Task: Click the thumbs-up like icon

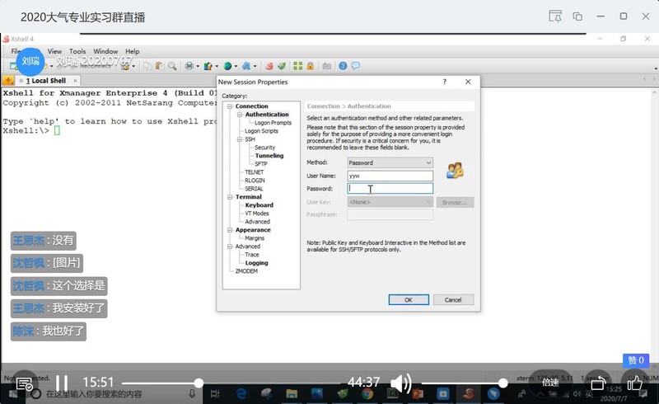Action: (637, 383)
